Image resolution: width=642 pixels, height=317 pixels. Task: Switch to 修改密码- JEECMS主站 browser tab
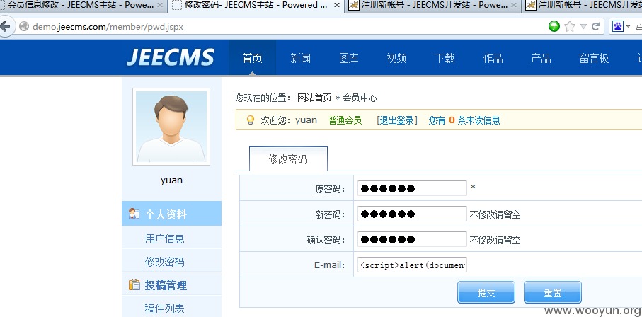pyautogui.click(x=256, y=6)
